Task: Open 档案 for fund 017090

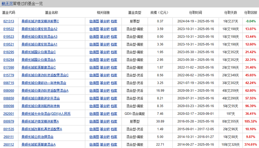Action: pos(114,68)
